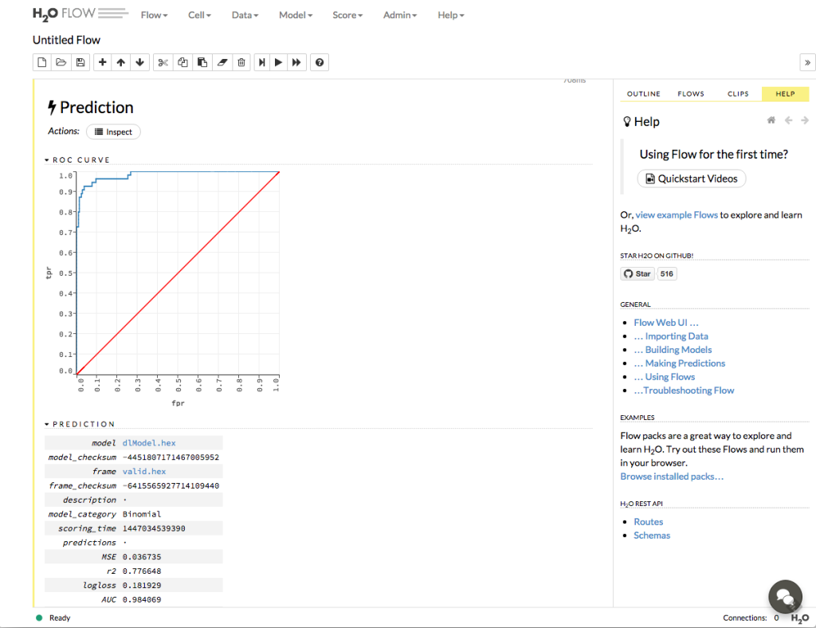Cut the cell with the scissors icon
The height and width of the screenshot is (628, 816).
(163, 62)
